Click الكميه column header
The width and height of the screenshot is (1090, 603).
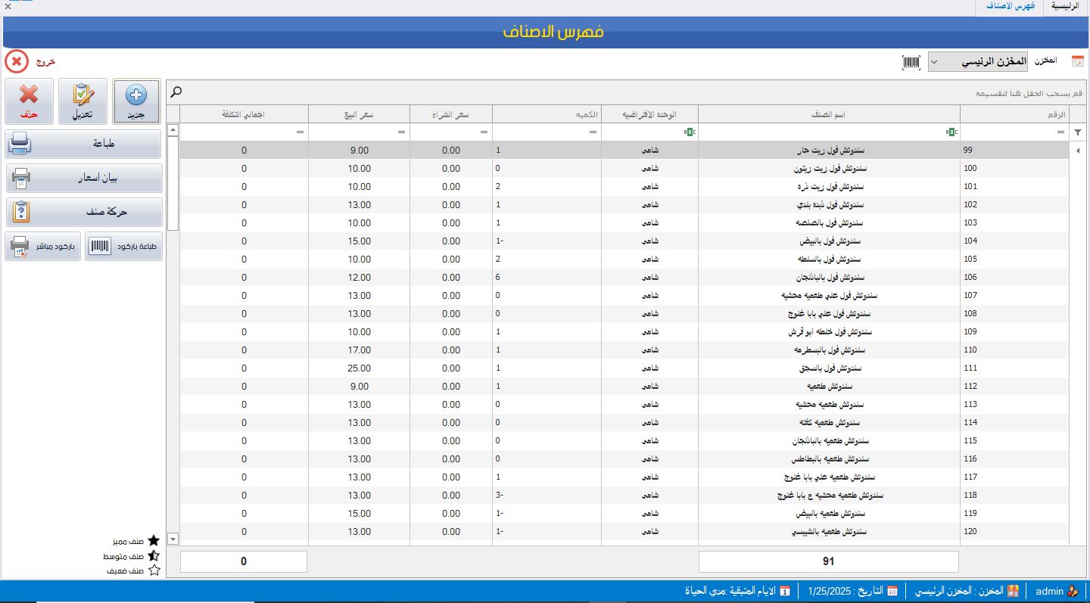547,114
